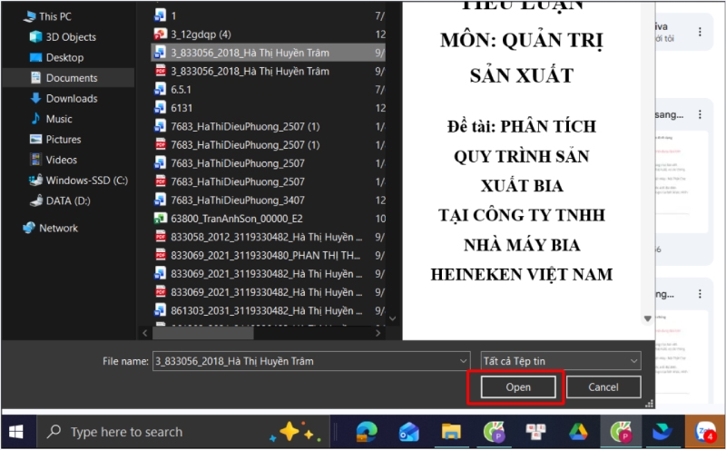Viewport: 726px width, 450px height.
Task: Open File Explorer from the taskbar
Action: pyautogui.click(x=451, y=432)
